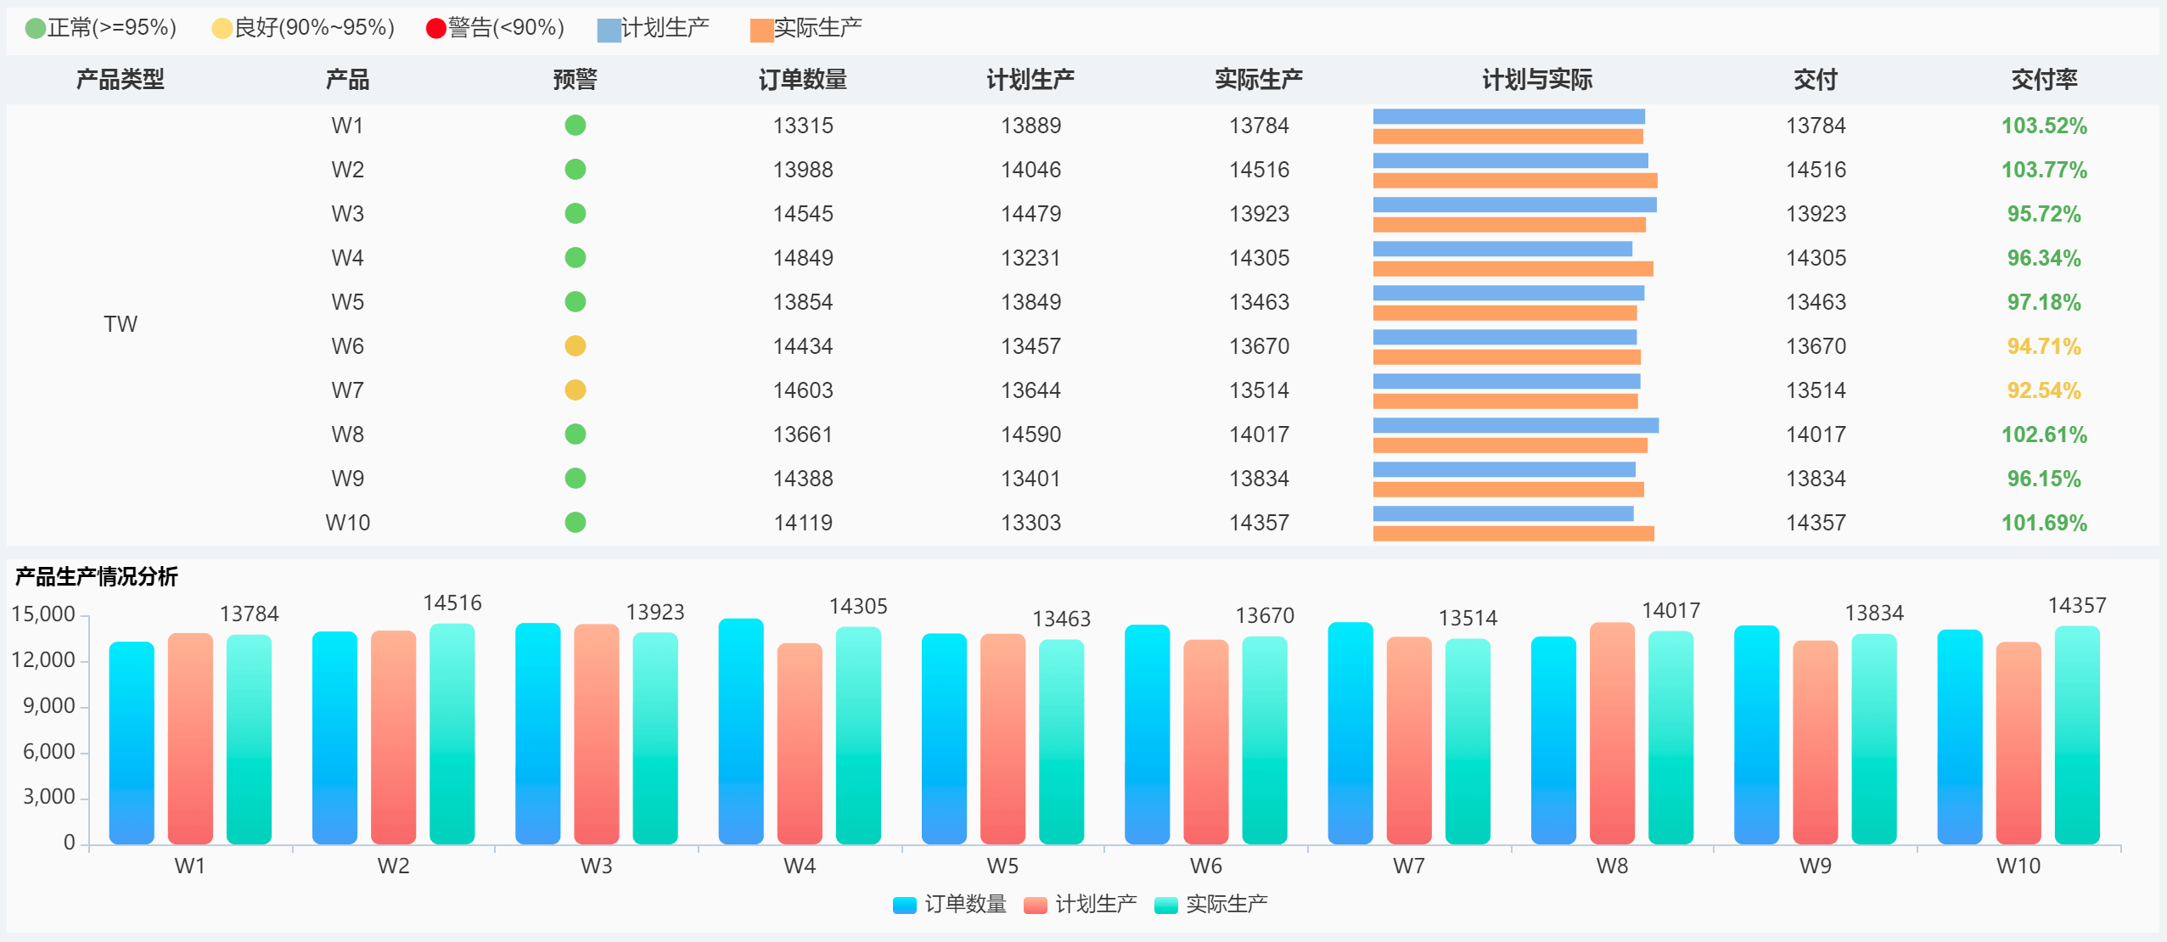Click W5's orange actual production row bar

click(x=1504, y=313)
